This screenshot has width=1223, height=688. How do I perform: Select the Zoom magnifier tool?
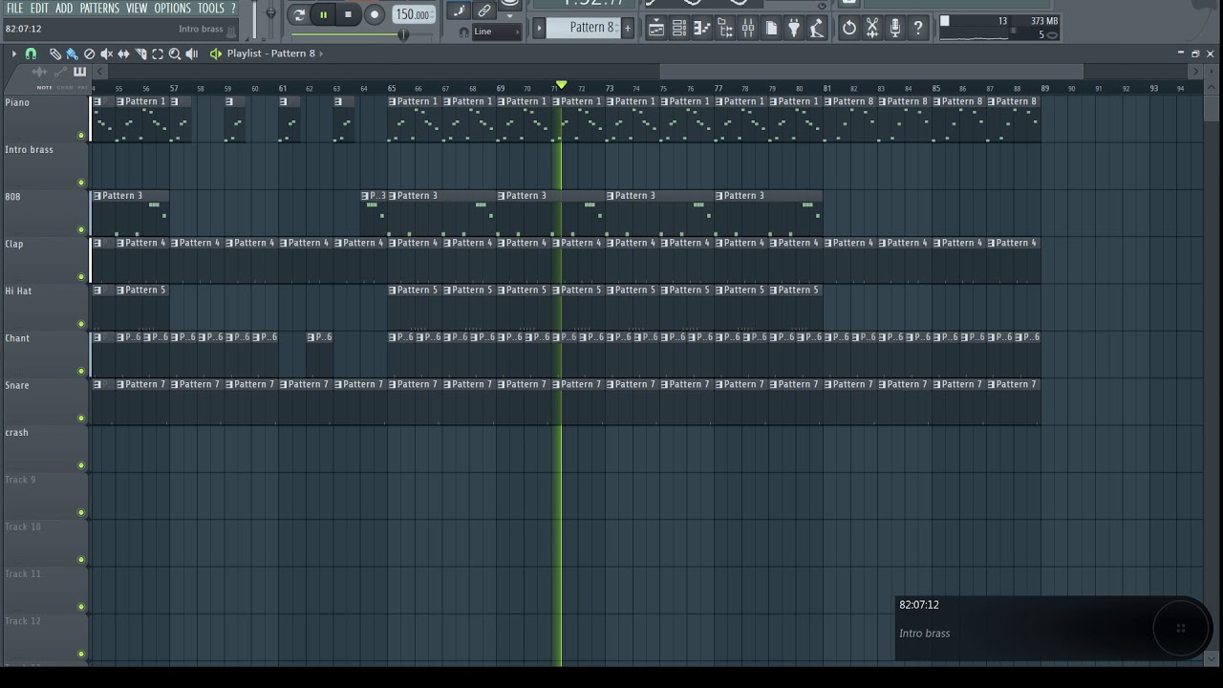175,54
